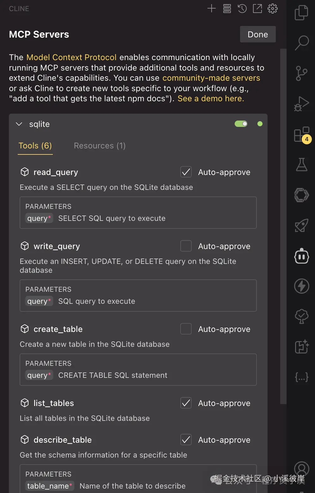Image resolution: width=315 pixels, height=493 pixels.
Task: Open Run and Debug view
Action: 301,104
